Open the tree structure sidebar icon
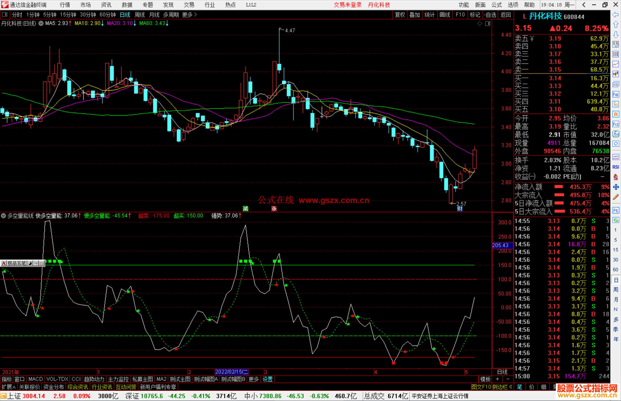The height and width of the screenshot is (401, 621). tap(616, 104)
